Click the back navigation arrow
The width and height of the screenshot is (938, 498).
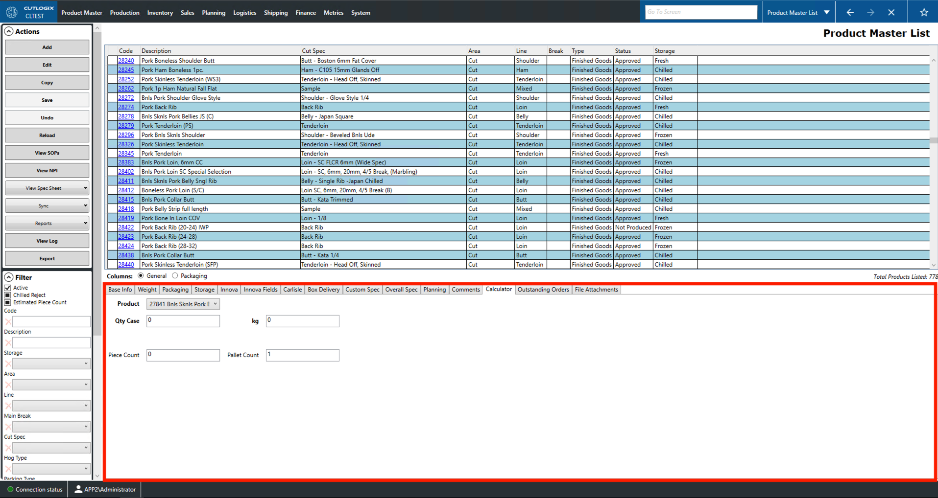click(850, 12)
